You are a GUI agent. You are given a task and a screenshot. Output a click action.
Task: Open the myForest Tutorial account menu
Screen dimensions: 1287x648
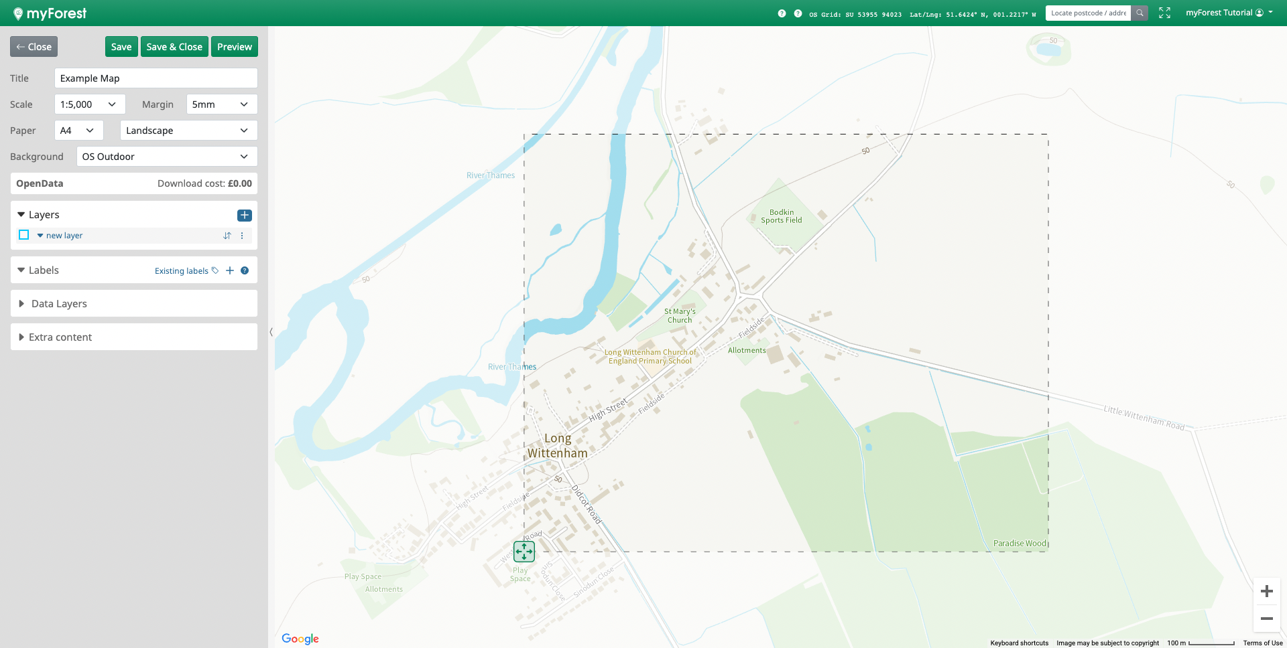point(1229,13)
